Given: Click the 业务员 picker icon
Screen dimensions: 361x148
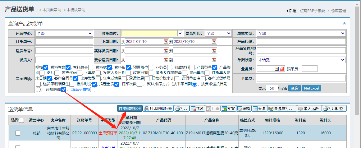Looking at the screenshot, I should tap(277, 69).
